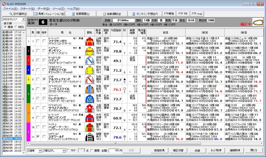Click the 速報取得 button
The width and height of the screenshot is (266, 157).
click(x=235, y=151)
